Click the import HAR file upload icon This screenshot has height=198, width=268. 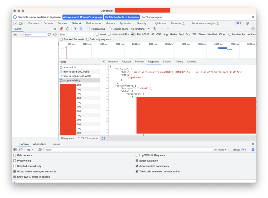point(162,29)
